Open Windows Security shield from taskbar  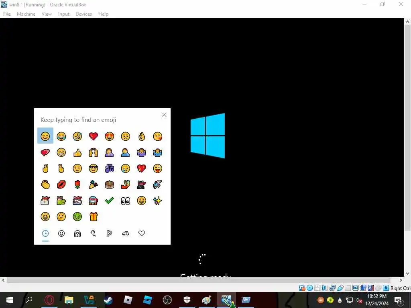click(187, 300)
